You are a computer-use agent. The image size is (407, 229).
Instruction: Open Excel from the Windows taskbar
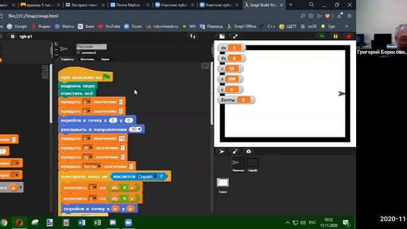click(97, 223)
